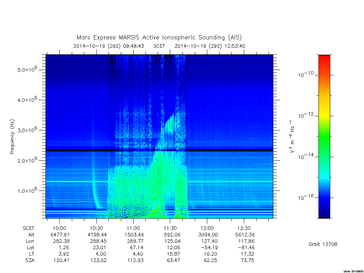Click the frequency (Hz) axis label

tap(12, 137)
